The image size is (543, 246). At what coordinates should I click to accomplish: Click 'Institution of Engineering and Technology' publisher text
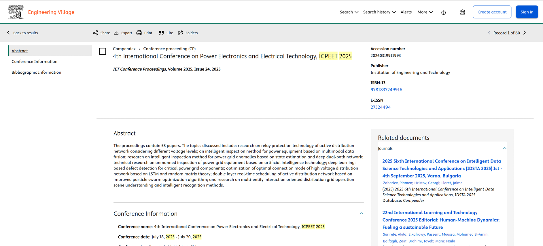pyautogui.click(x=410, y=73)
